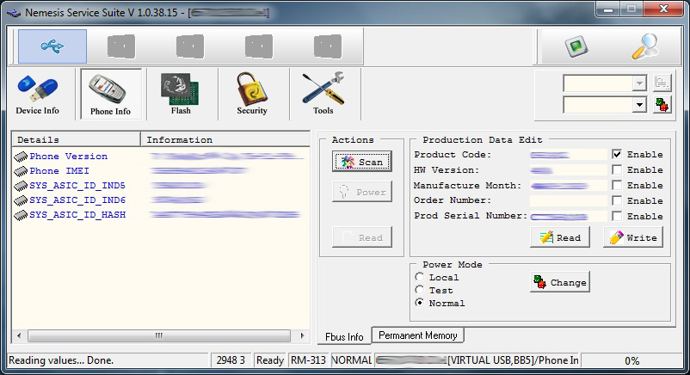Click the fourth gray disabled connection slot
This screenshot has width=690, height=375.
pos(328,46)
